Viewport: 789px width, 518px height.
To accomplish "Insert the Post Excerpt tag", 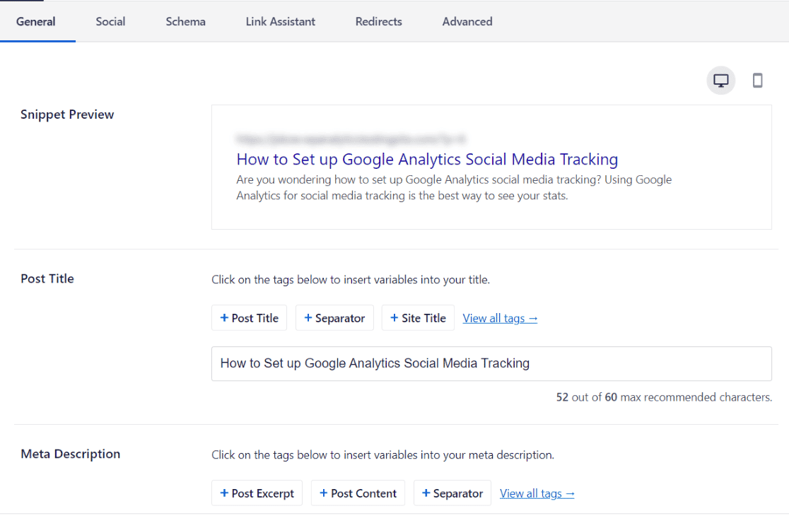I will [257, 493].
